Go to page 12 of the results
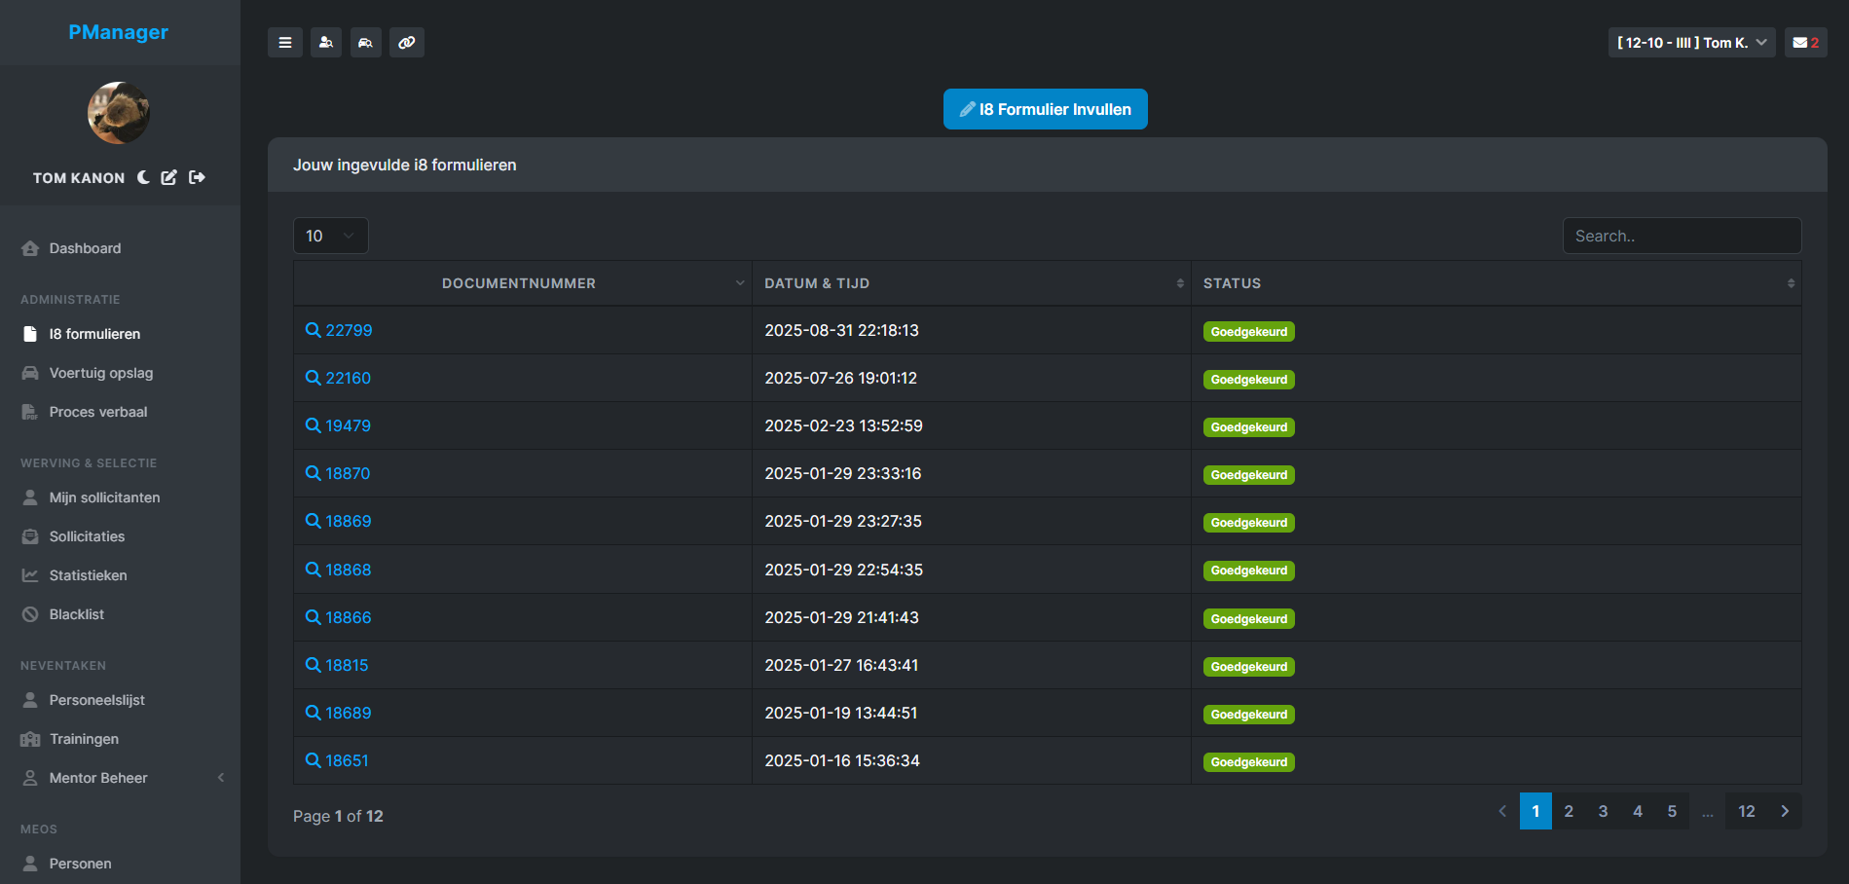Viewport: 1849px width, 884px height. 1746,810
